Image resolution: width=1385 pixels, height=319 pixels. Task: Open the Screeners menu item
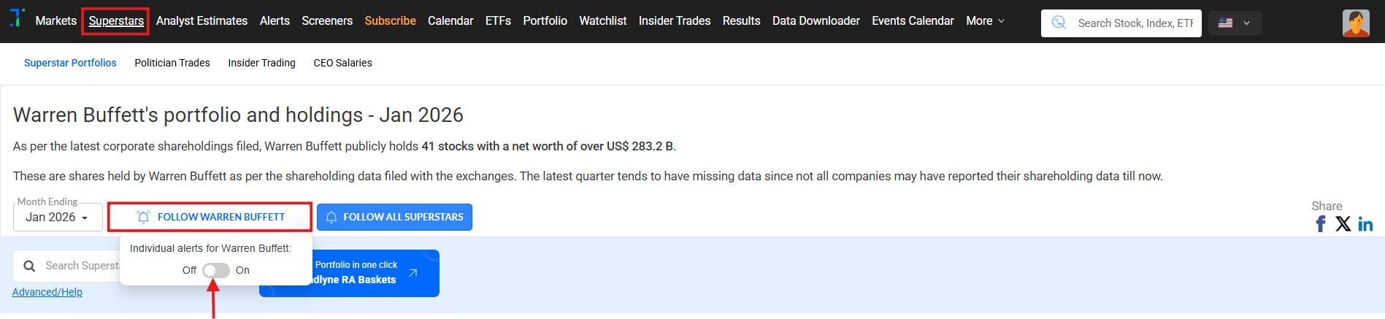pyautogui.click(x=327, y=21)
